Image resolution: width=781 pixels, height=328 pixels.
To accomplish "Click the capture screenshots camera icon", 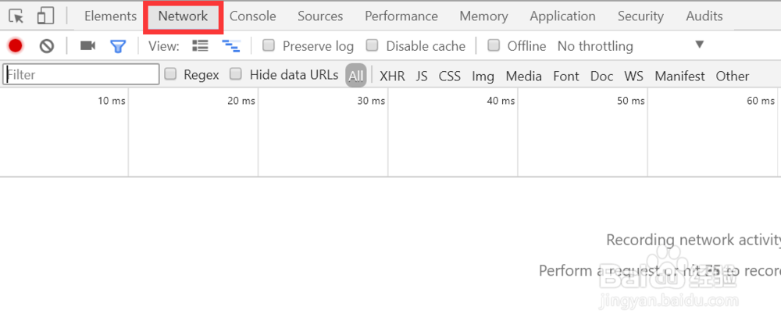I will coord(87,46).
